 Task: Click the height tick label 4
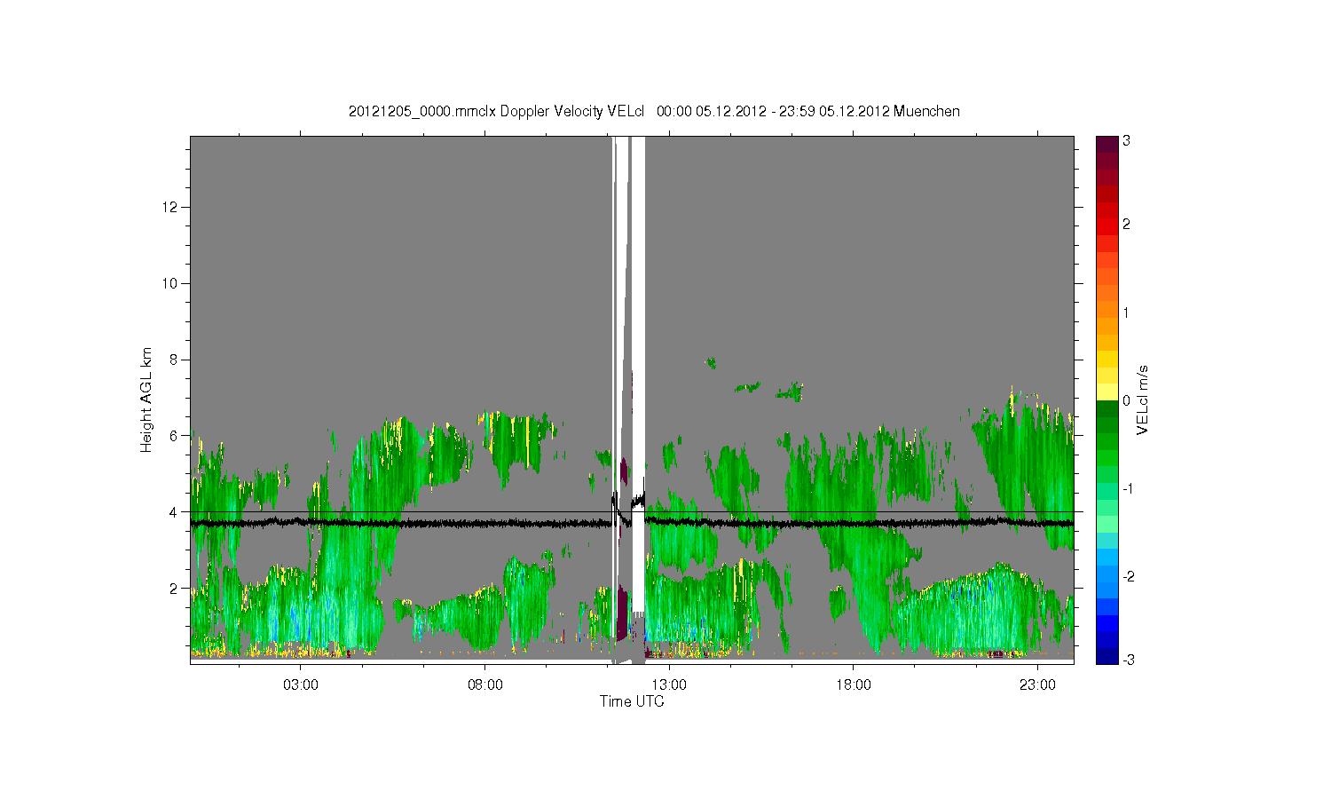point(175,511)
